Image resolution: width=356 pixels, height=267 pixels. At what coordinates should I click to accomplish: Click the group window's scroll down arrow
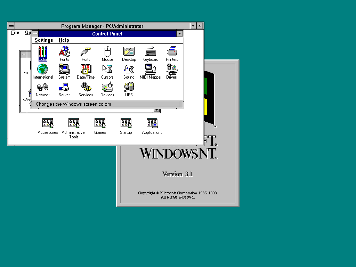pyautogui.click(x=157, y=110)
